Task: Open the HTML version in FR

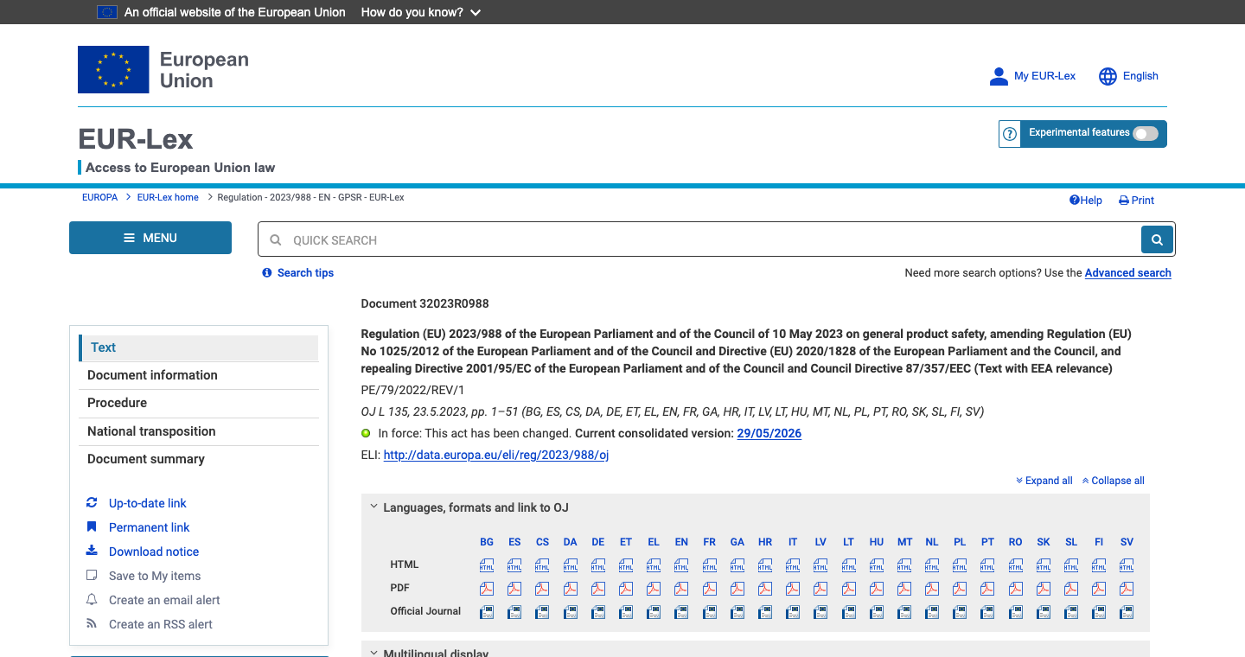Action: (x=709, y=565)
